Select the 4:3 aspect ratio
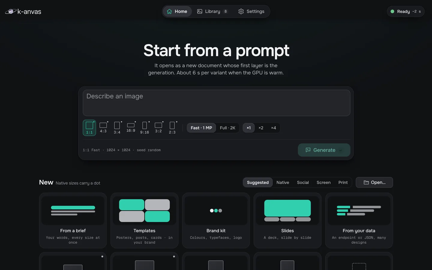The width and height of the screenshot is (432, 270). point(103,128)
